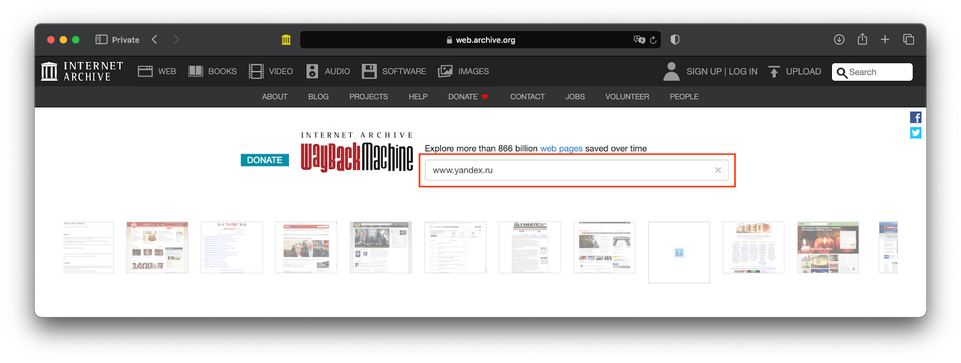Click the privacy shield icon
Image resolution: width=961 pixels, height=363 pixels.
point(675,40)
